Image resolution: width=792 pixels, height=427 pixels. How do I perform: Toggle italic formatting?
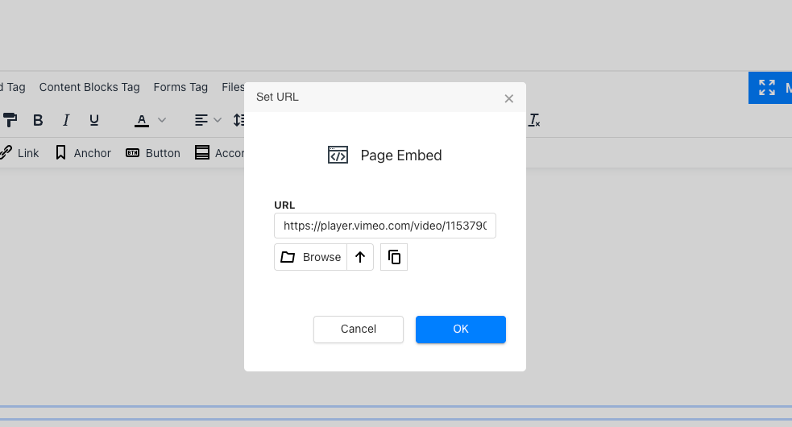point(66,120)
